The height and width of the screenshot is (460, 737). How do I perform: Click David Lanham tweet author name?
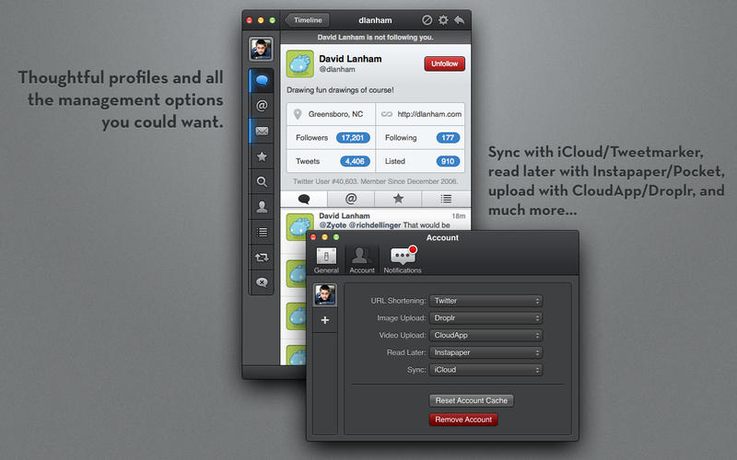(345, 216)
